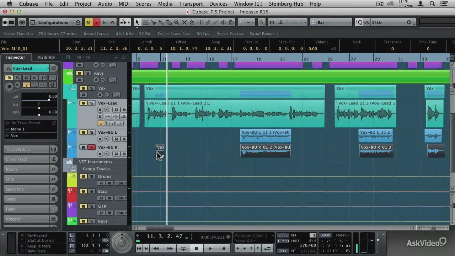455x256 pixels.
Task: Open the Mono 1 input routing selector
Action: pyautogui.click(x=31, y=129)
